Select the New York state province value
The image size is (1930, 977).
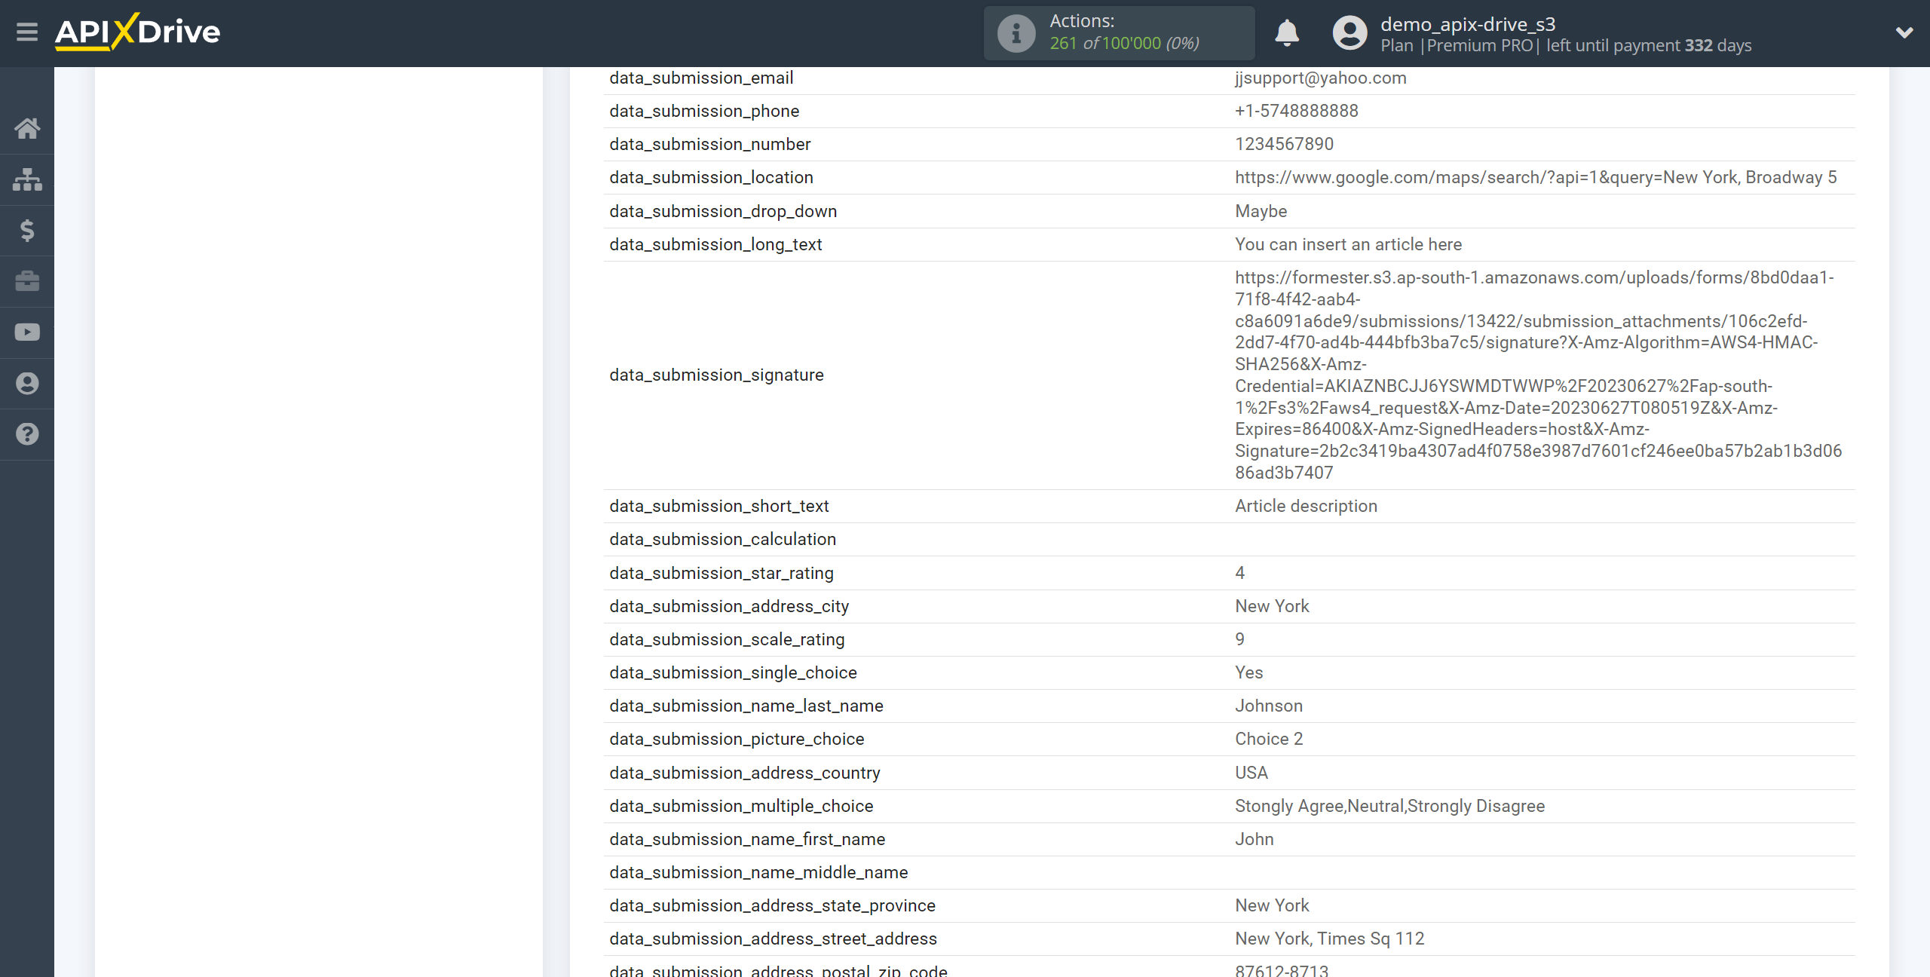tap(1272, 905)
